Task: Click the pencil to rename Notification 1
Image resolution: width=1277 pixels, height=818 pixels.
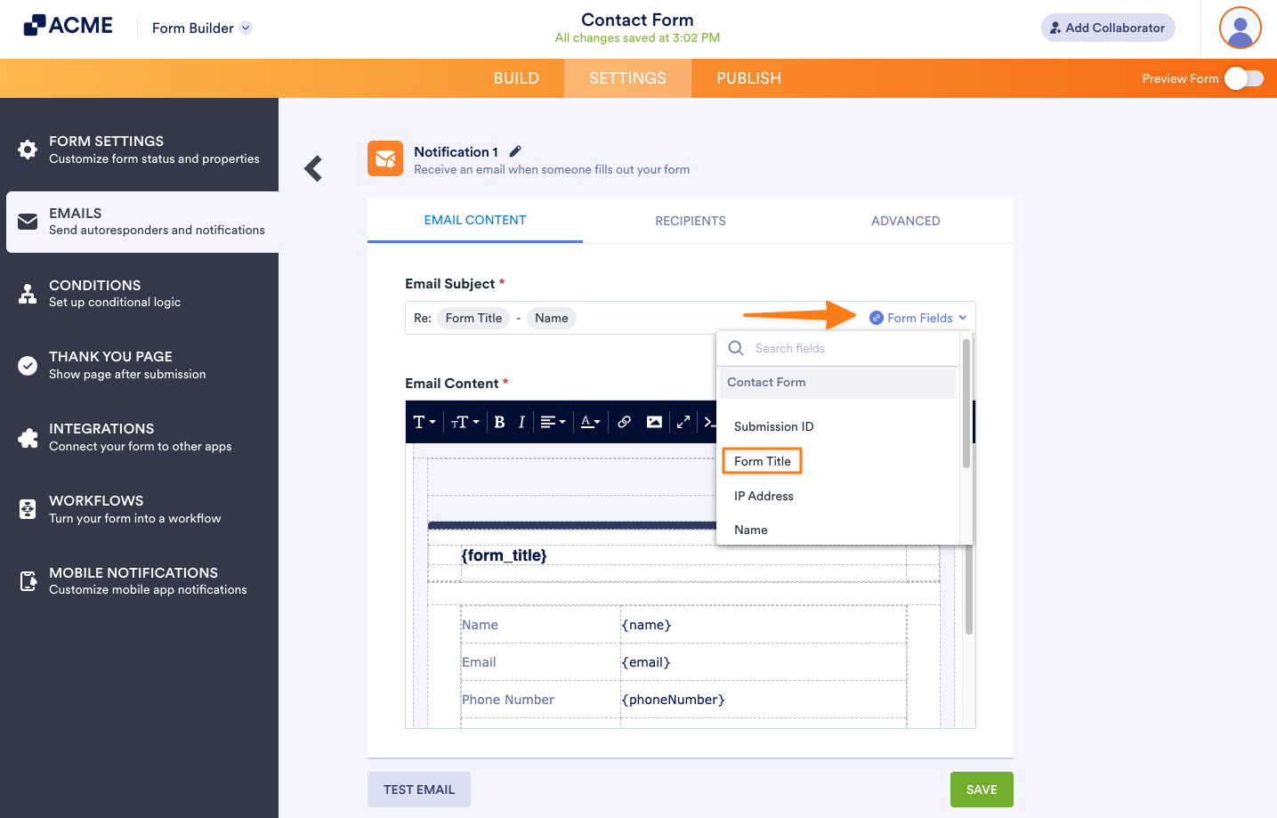Action: [514, 151]
